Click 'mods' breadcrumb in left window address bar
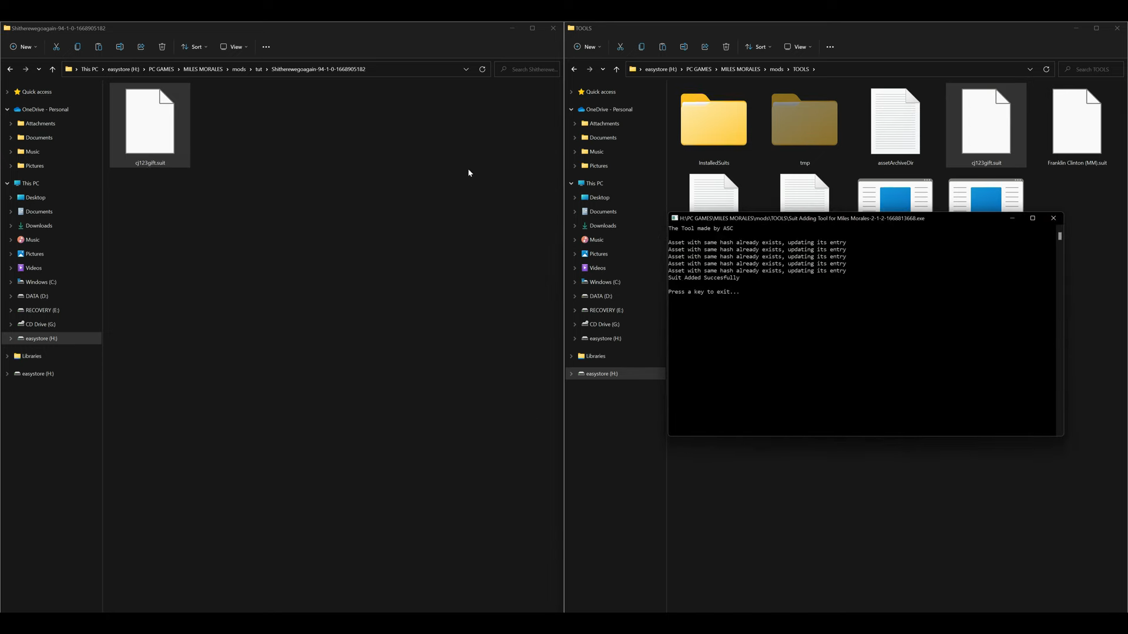This screenshot has width=1128, height=634. pyautogui.click(x=239, y=69)
